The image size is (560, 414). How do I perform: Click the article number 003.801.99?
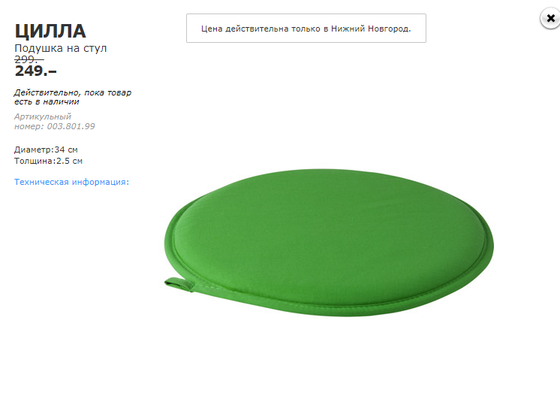[71, 126]
